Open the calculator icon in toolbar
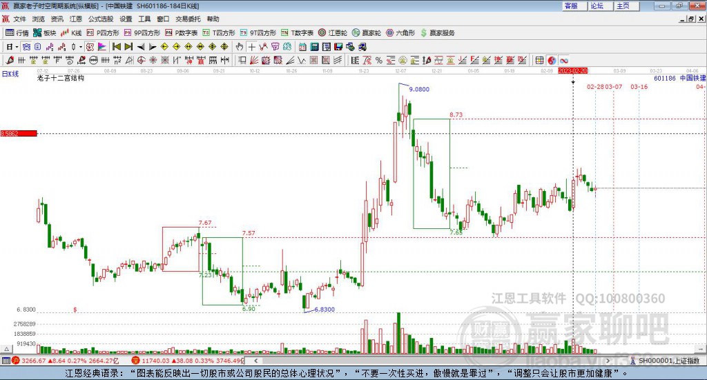Viewport: 707px width, 380px height. 314,47
